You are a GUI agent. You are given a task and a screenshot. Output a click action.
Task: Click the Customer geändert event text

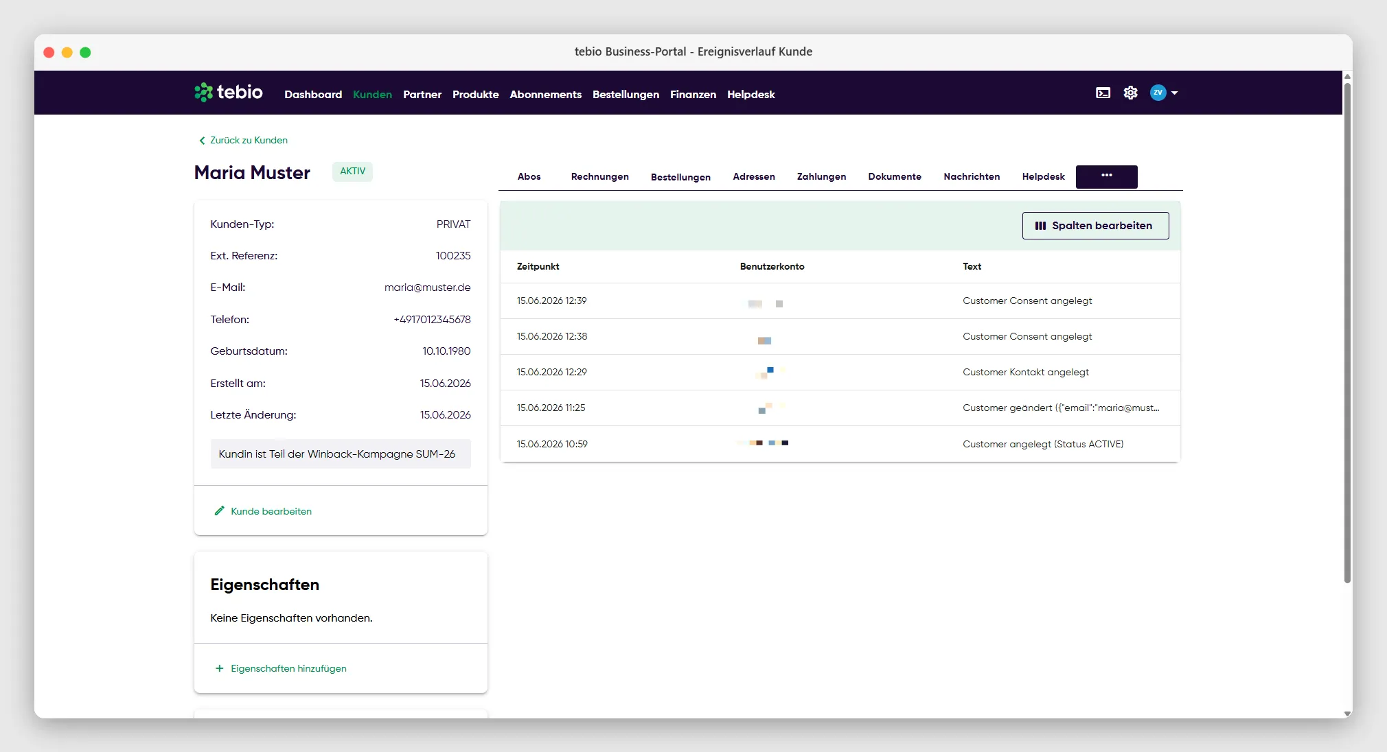coord(1061,408)
